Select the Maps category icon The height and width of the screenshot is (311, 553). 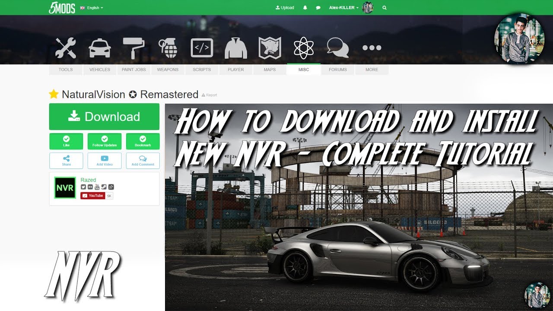coord(270,48)
